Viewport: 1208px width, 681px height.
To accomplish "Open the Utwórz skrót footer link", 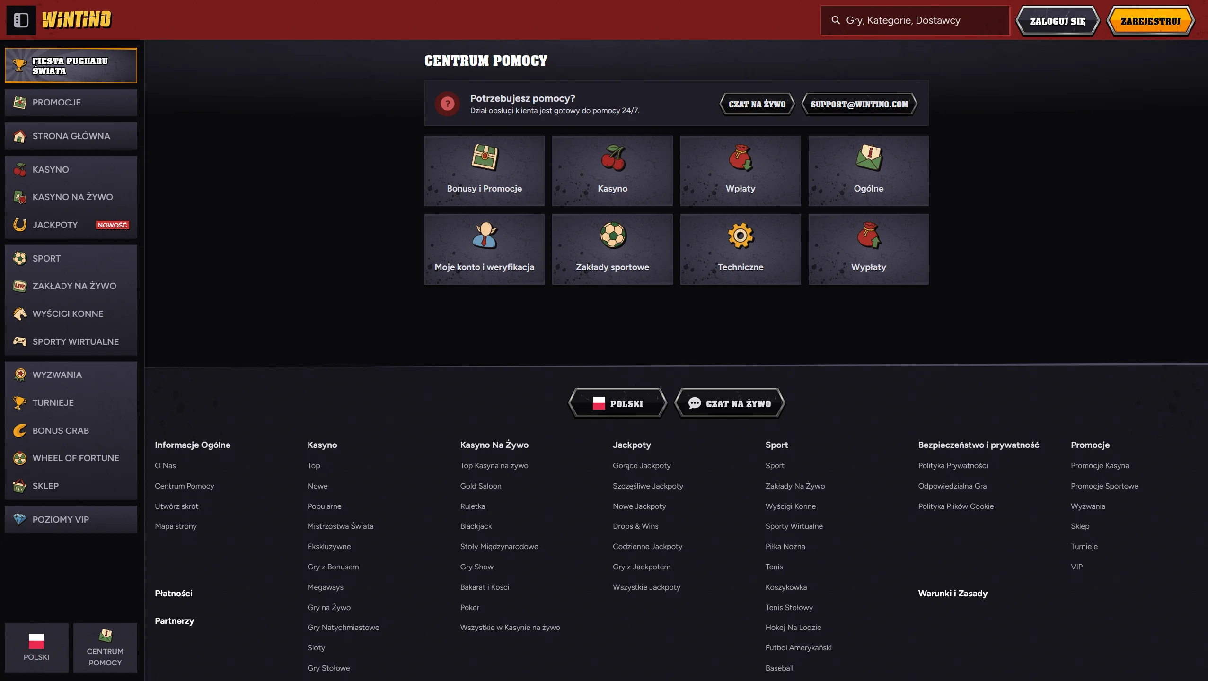I will [x=176, y=506].
